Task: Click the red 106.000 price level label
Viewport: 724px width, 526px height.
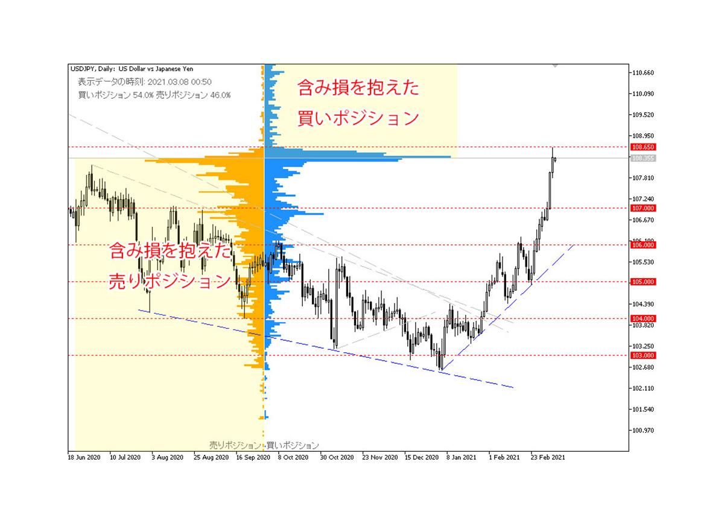Action: tap(643, 245)
